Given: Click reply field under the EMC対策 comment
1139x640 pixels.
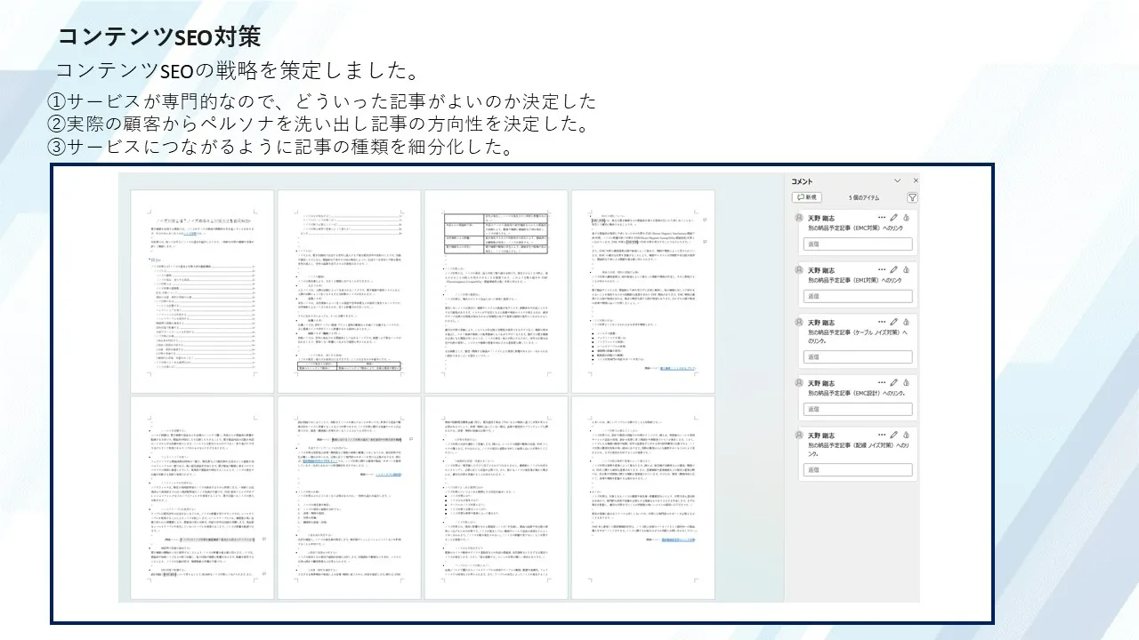Looking at the screenshot, I should (859, 244).
